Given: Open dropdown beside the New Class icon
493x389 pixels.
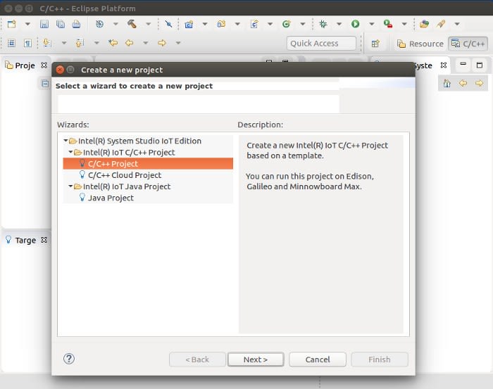Looking at the screenshot, I should (303, 24).
